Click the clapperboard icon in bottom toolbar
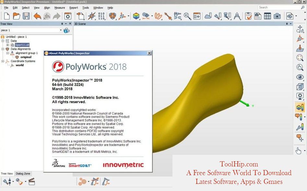The width and height of the screenshot is (307, 191). click(32, 181)
